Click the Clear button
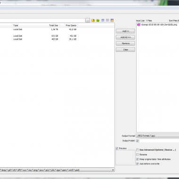 [x=125, y=49]
